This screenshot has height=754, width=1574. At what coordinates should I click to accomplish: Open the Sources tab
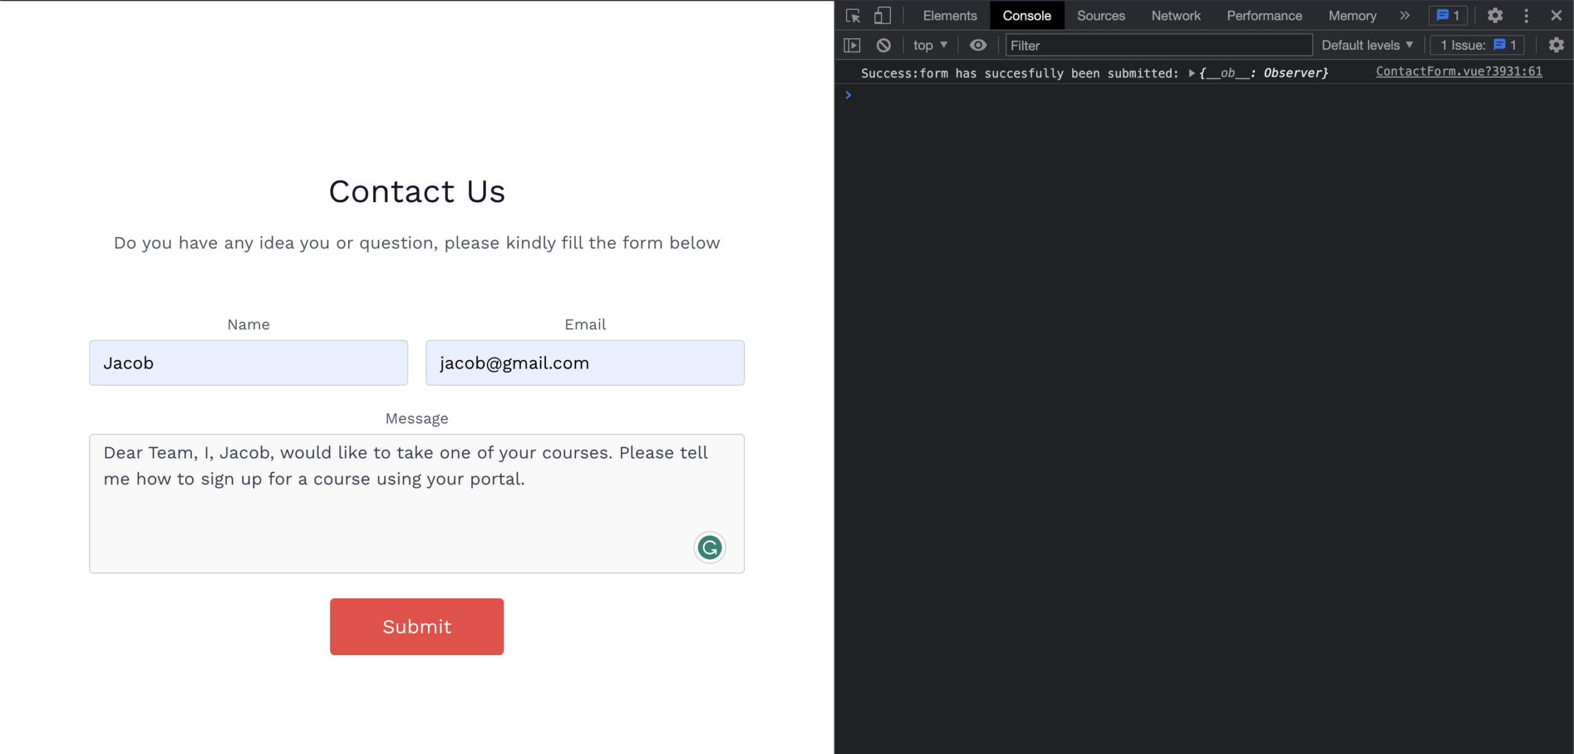(x=1101, y=15)
